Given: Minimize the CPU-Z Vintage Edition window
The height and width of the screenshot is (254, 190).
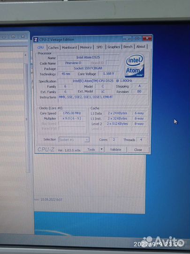Looking at the screenshot, I should (127, 39).
